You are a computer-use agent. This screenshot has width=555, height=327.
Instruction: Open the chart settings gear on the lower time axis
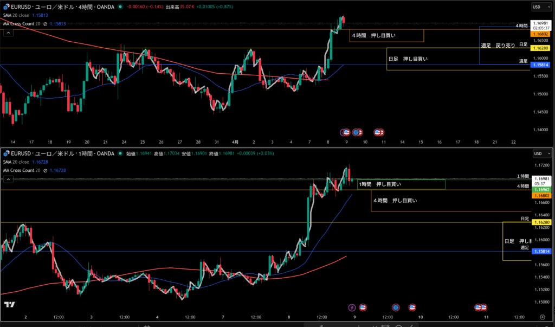[543, 316]
